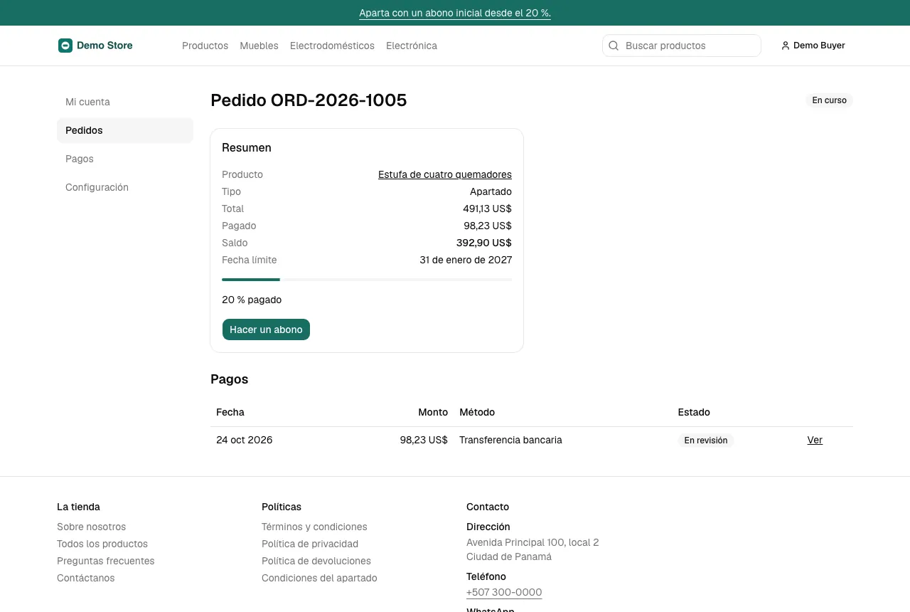This screenshot has width=910, height=612.
Task: Select Pedidos in the sidebar
Action: point(125,130)
